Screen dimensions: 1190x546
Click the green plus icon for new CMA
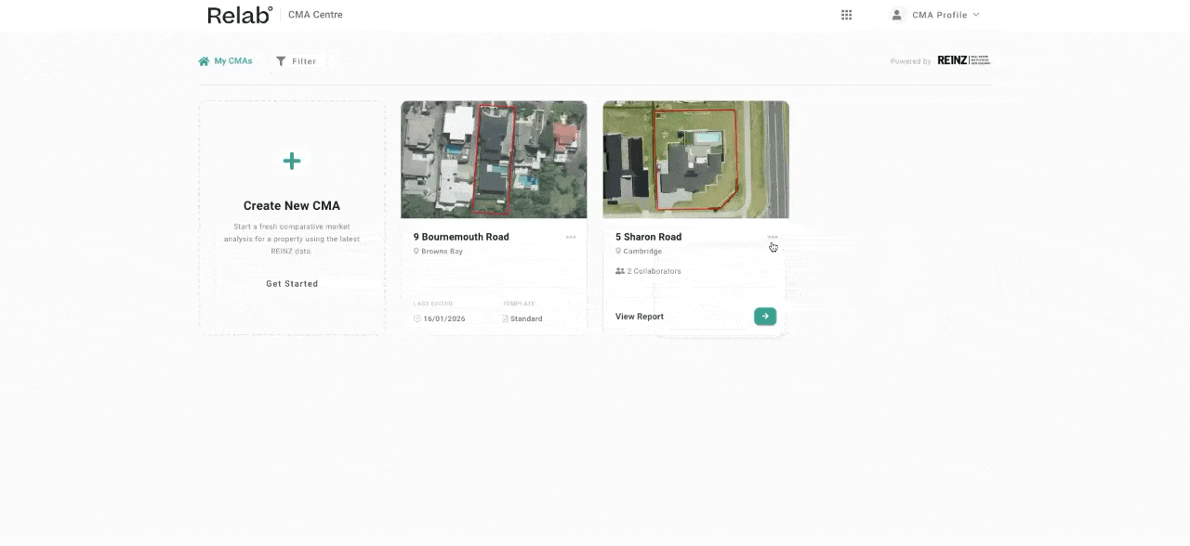[x=292, y=162]
